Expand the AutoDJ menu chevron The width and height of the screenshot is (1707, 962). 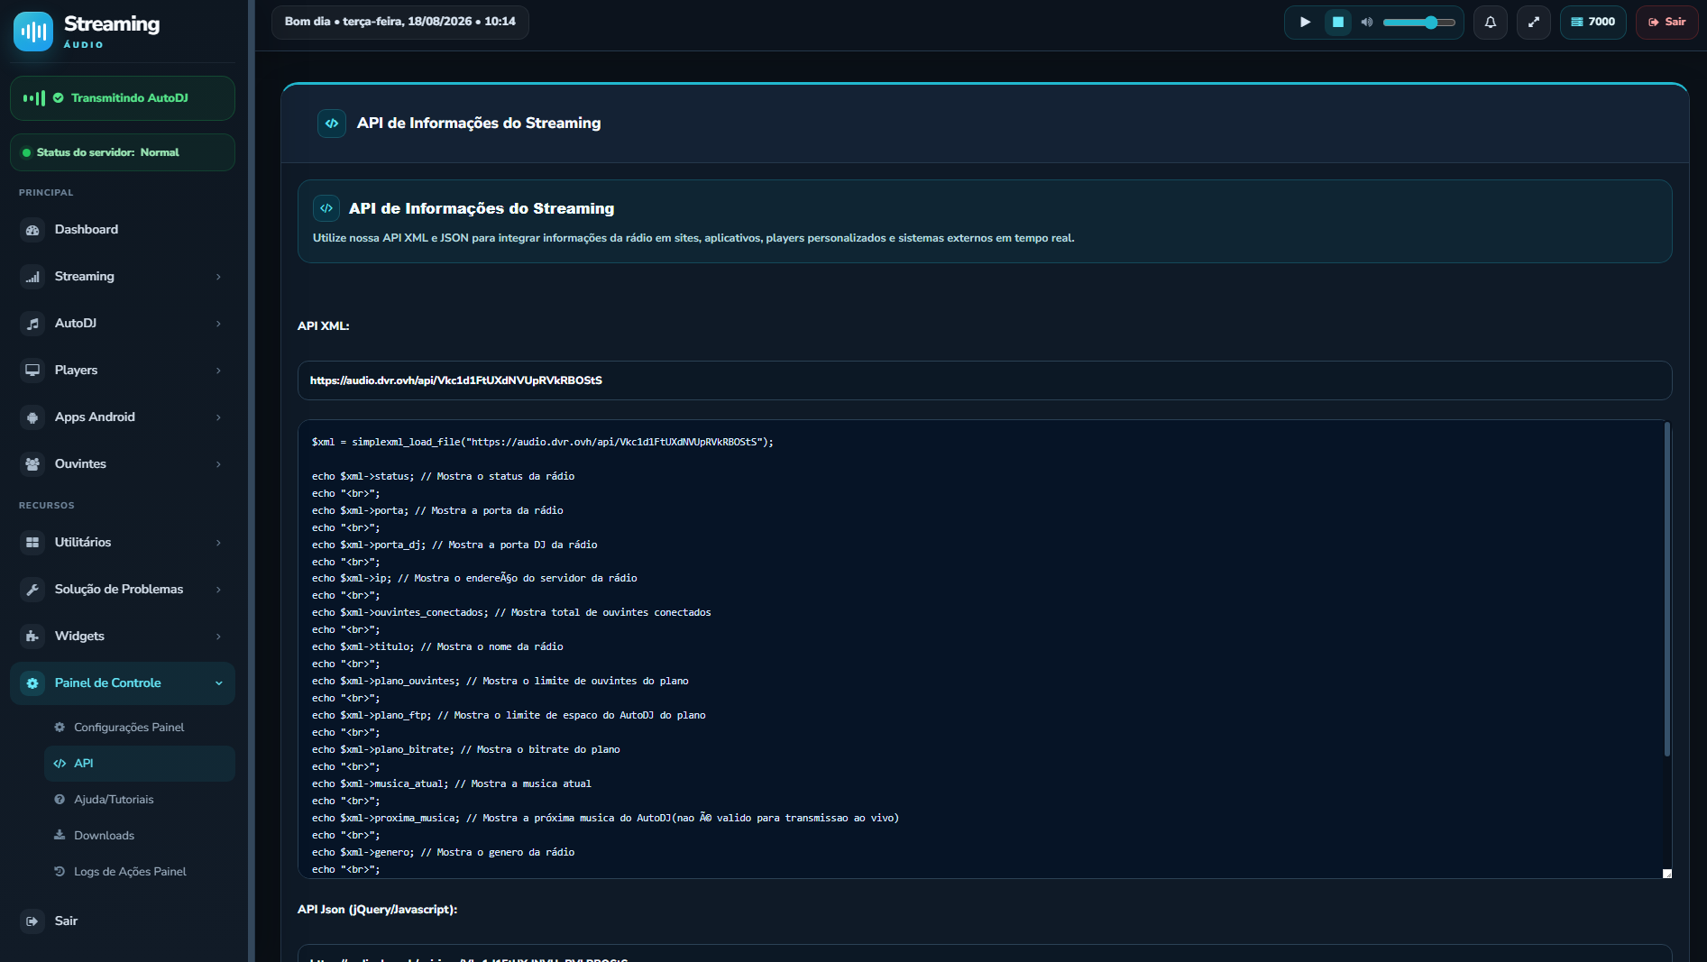coord(218,324)
